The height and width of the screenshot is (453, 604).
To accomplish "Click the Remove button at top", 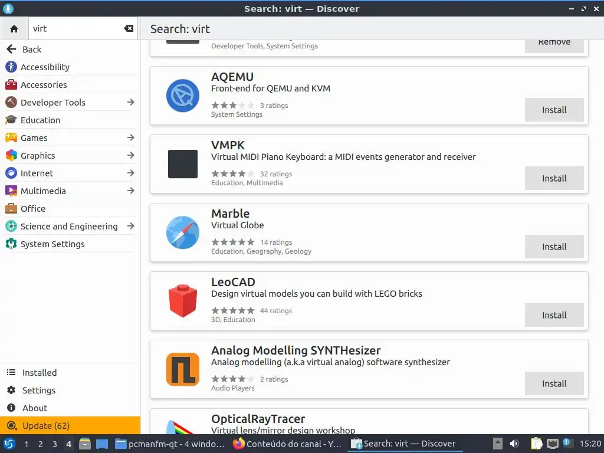I will click(x=554, y=46).
